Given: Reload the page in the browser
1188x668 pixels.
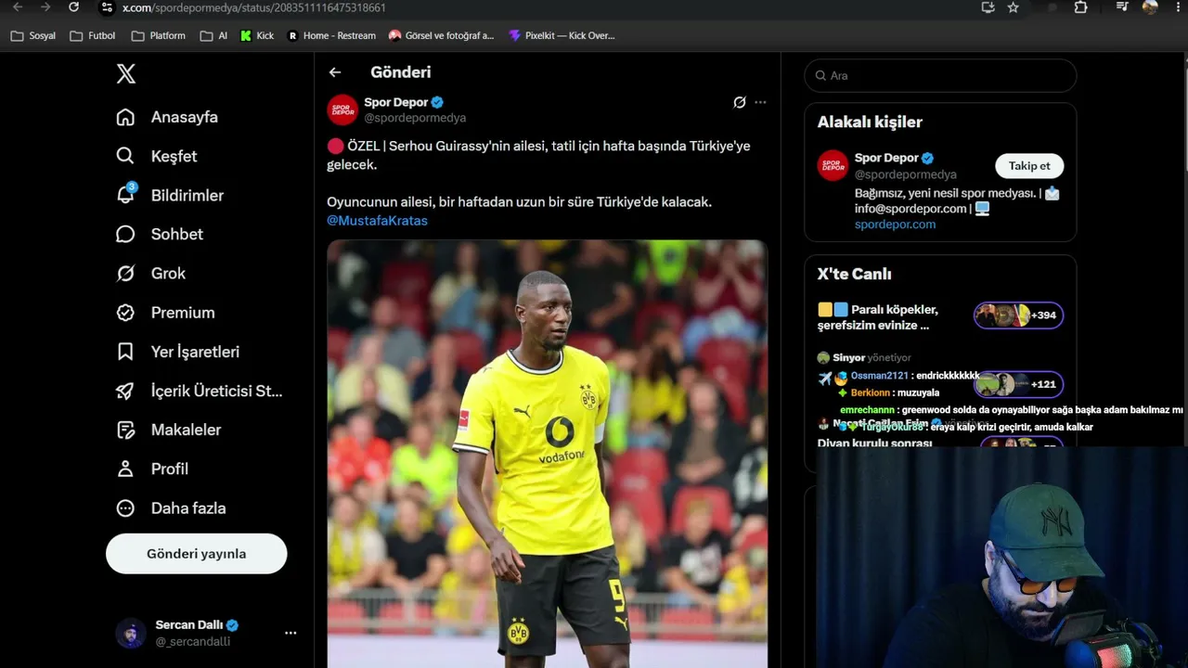Looking at the screenshot, I should pos(73,7).
